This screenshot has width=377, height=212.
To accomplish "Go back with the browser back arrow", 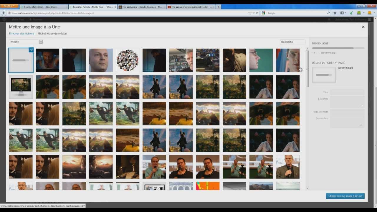I will [4, 13].
